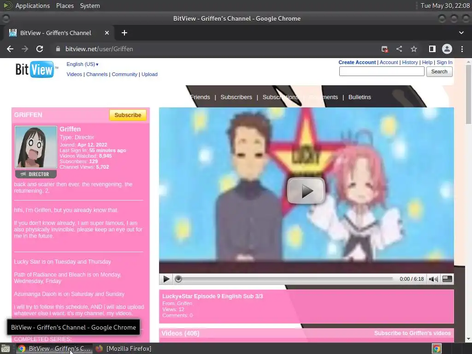This screenshot has width=472, height=354.
Task: Click the Sign In link
Action: 444,62
